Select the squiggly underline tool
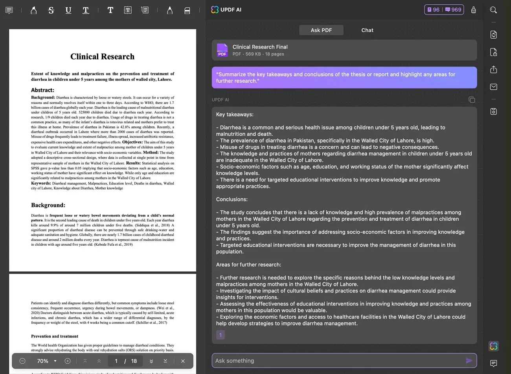Screen dimensions: 511x374 point(86,10)
